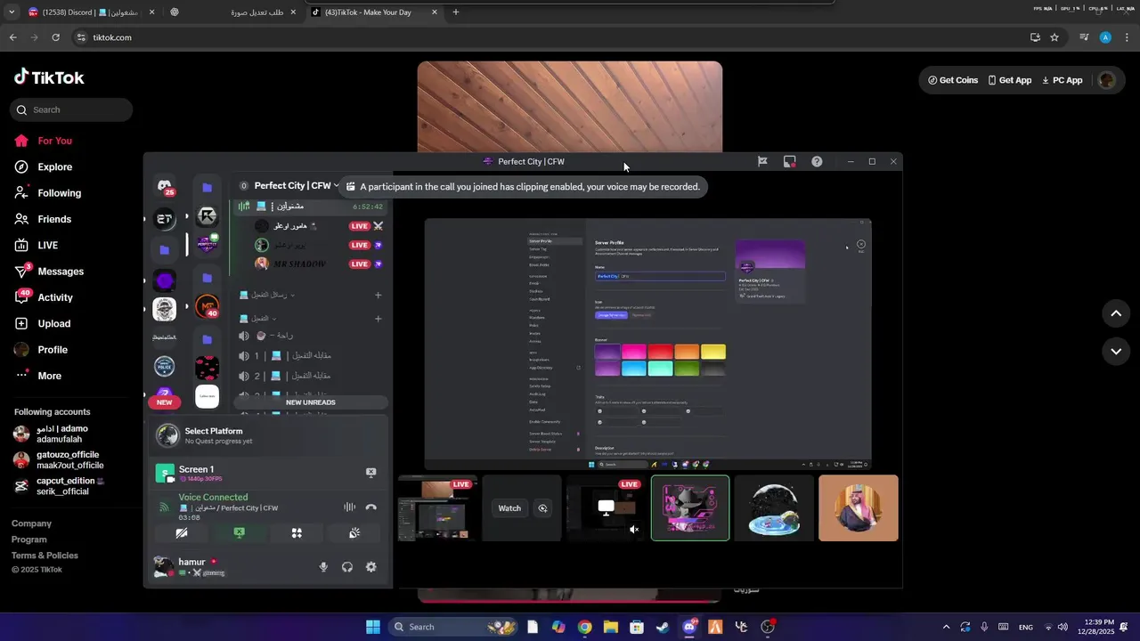Open TikTok LIVE page
Screen dimensions: 1140x641
point(47,246)
